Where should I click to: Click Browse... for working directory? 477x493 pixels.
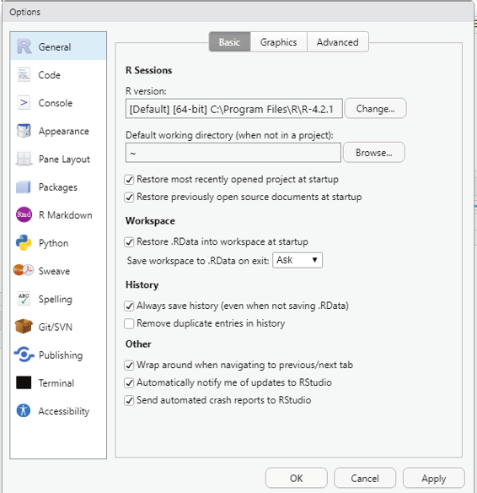coord(373,153)
